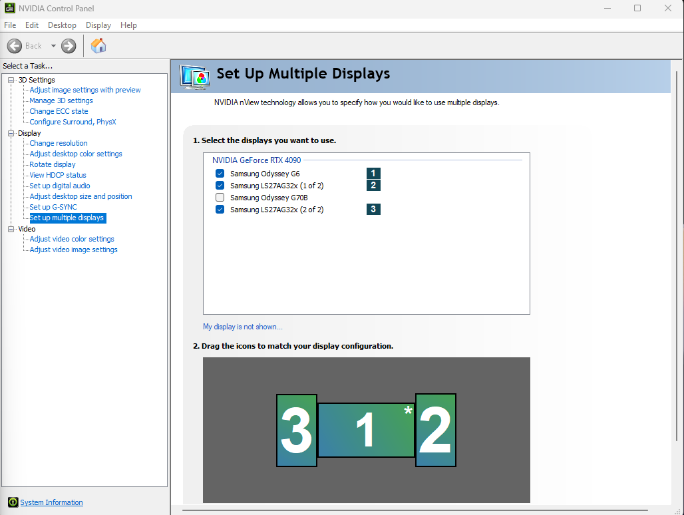Click the number 1 badge beside Odyssey G6

pyautogui.click(x=373, y=174)
